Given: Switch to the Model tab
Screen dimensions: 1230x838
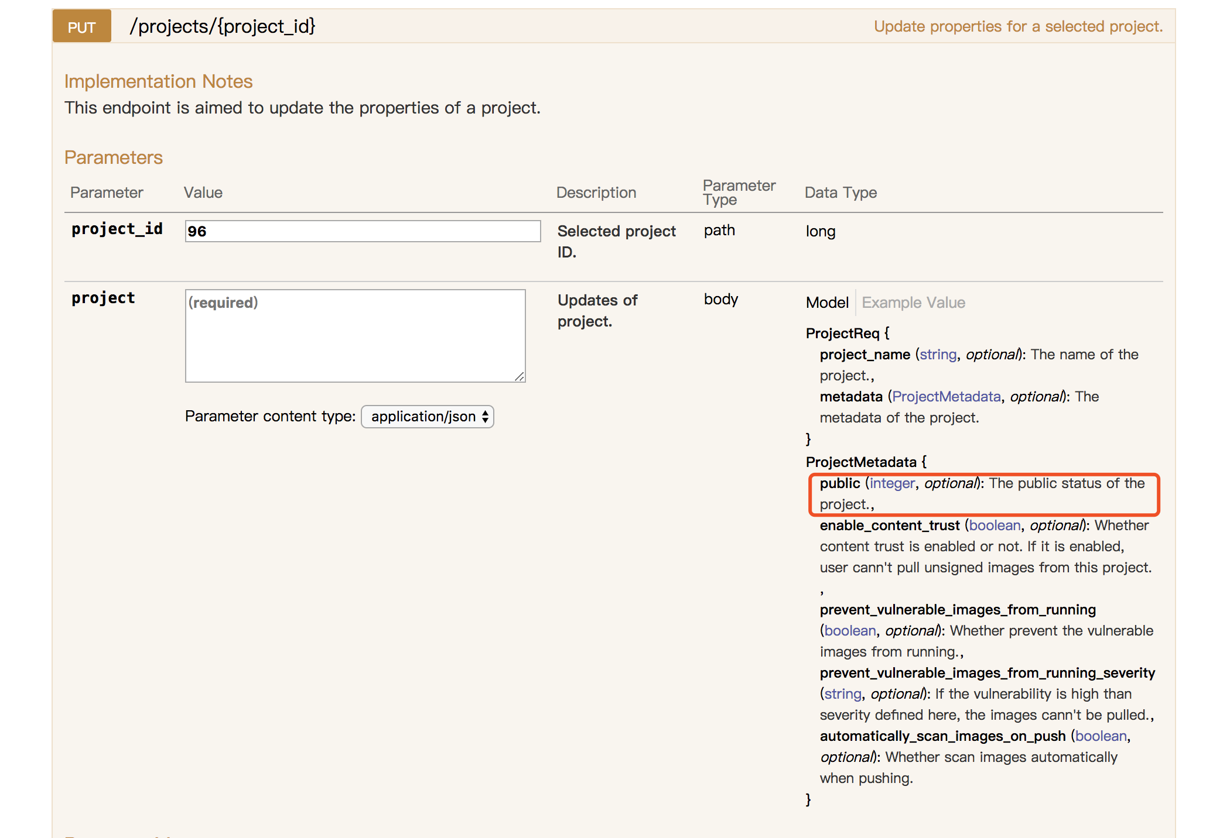Looking at the screenshot, I should click(826, 303).
